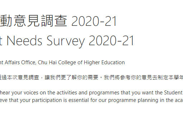Click "2020-21" in the Chinese title line
The width and height of the screenshot is (183, 131).
tap(94, 21)
